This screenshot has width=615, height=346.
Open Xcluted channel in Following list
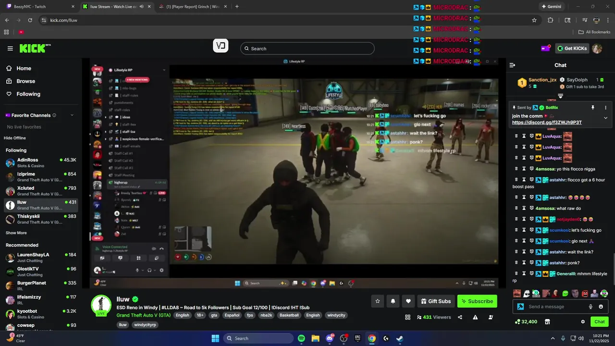point(41,191)
